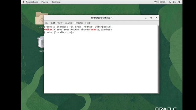Click the terminal vertical scrollbar
The width and height of the screenshot is (196, 110).
point(158,59)
